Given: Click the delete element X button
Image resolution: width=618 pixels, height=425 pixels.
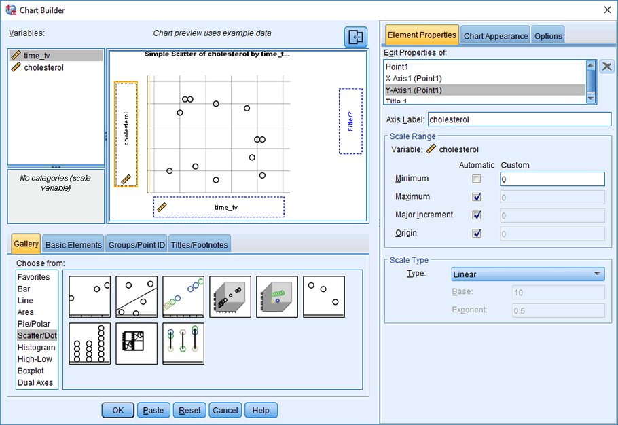Looking at the screenshot, I should pyautogui.click(x=607, y=67).
